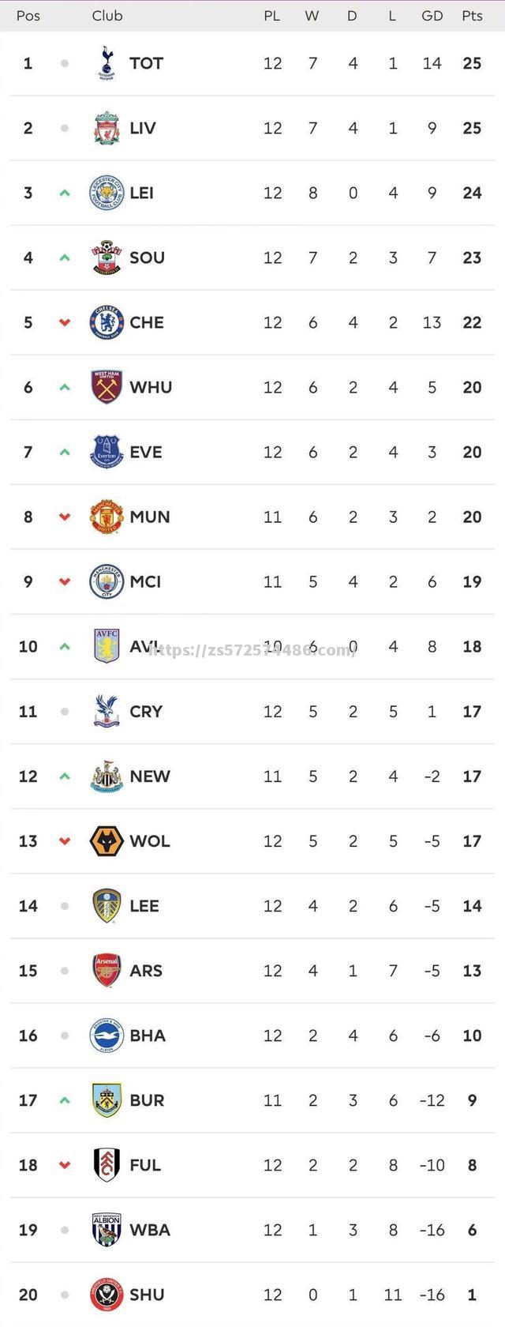Click the Arsenal cannon crest
Image resolution: width=505 pixels, height=1327 pixels.
(107, 971)
